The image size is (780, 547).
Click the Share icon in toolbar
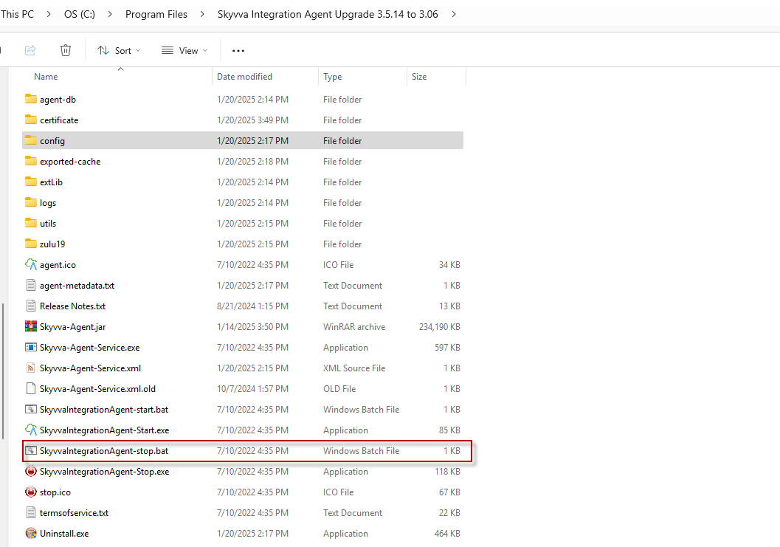pos(30,50)
